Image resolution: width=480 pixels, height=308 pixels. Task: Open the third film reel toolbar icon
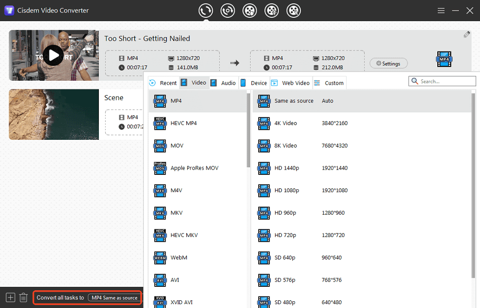pyautogui.click(x=250, y=11)
